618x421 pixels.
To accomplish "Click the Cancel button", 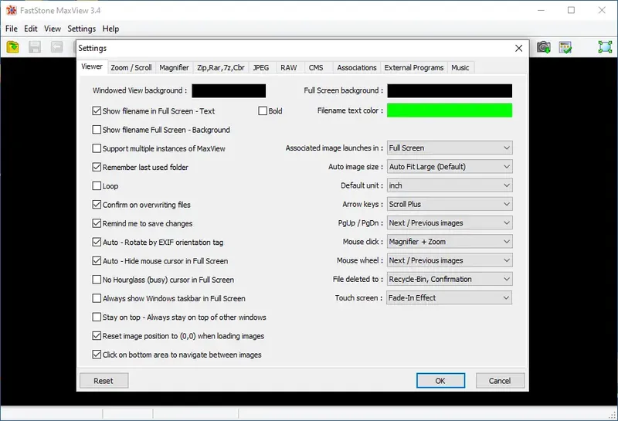I will 500,381.
